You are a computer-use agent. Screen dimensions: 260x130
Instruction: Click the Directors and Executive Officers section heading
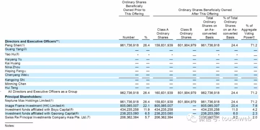(x=32, y=41)
